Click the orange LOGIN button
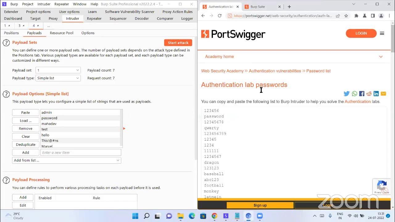The width and height of the screenshot is (395, 222). pos(361,33)
